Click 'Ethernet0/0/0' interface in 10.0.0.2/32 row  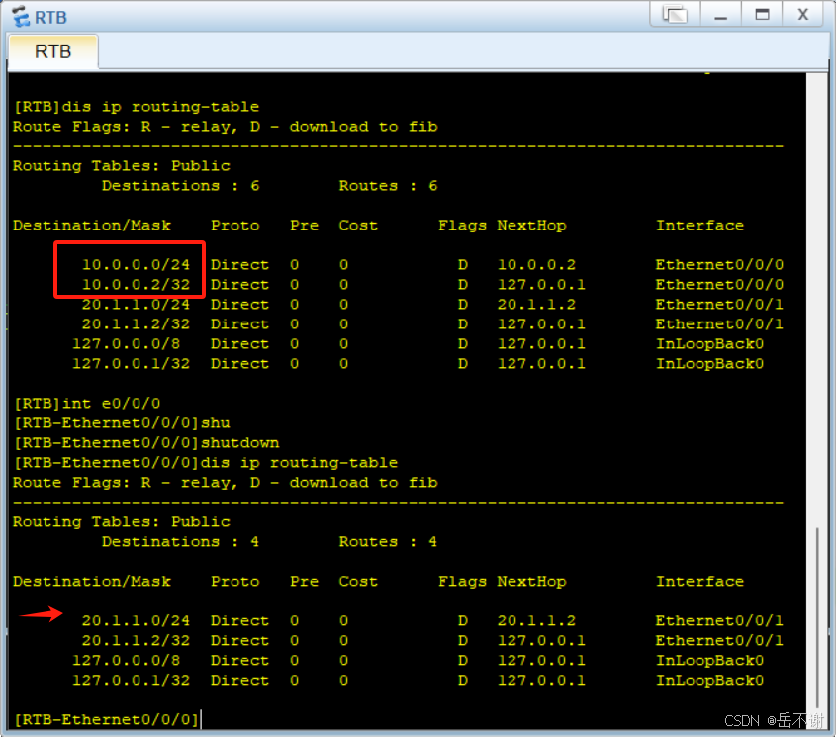tap(719, 284)
